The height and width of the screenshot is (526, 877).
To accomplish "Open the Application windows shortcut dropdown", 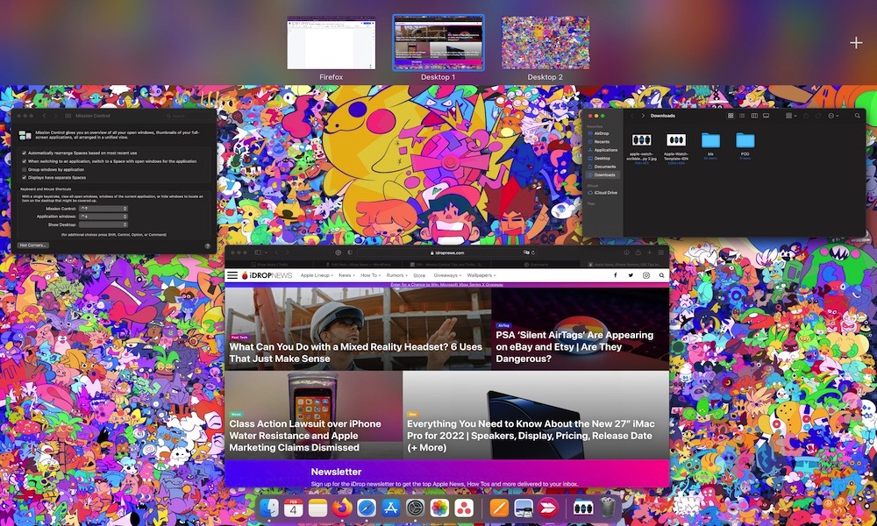I will (103, 217).
